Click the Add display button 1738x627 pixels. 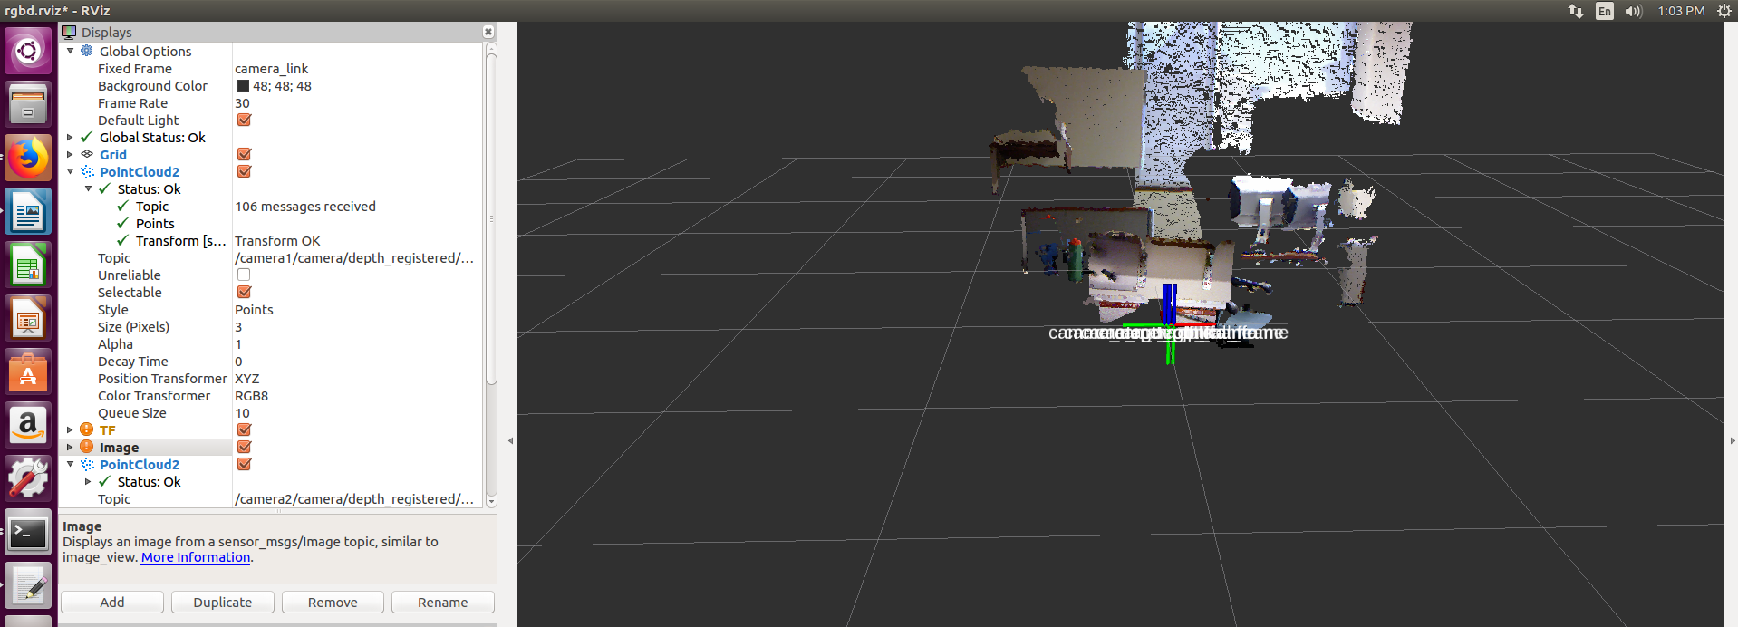point(112,603)
